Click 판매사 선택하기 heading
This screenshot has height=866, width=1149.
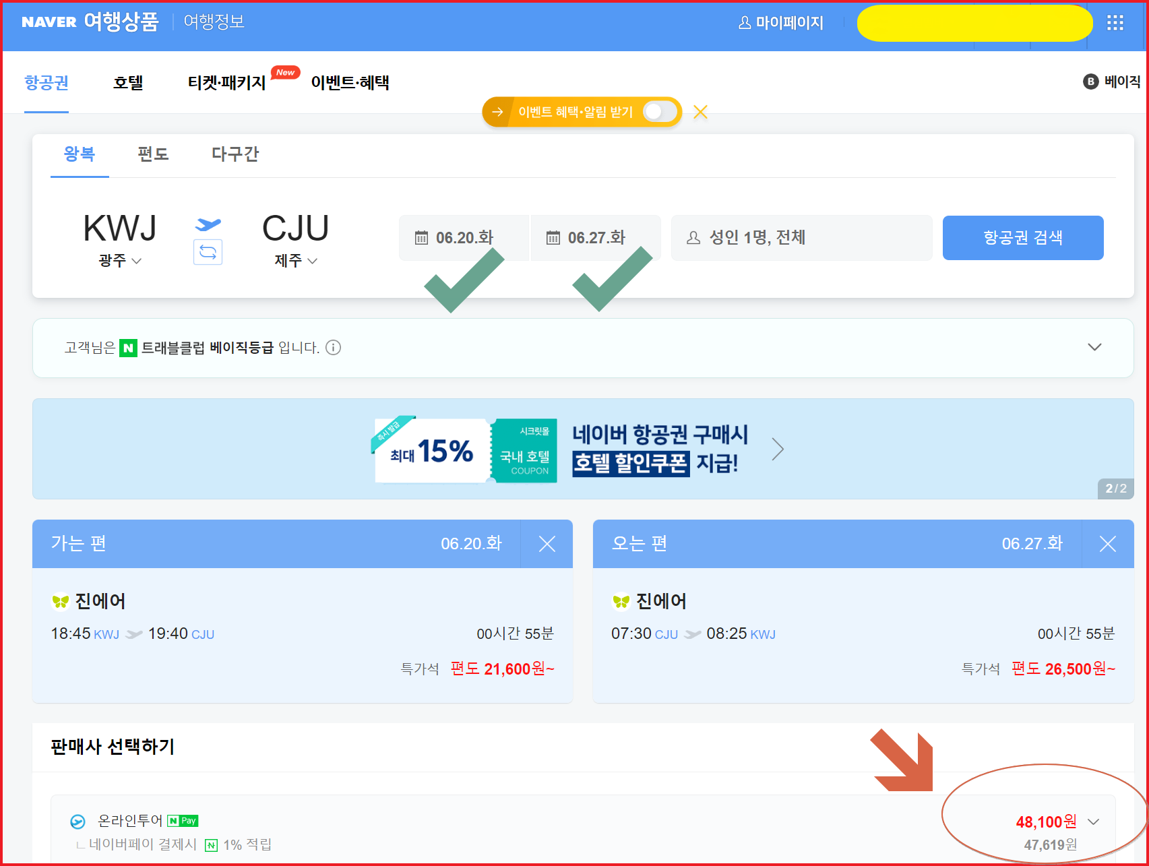tap(113, 747)
